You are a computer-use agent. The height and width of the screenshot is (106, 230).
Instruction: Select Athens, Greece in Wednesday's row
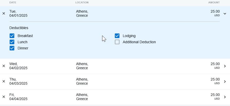[82, 66]
